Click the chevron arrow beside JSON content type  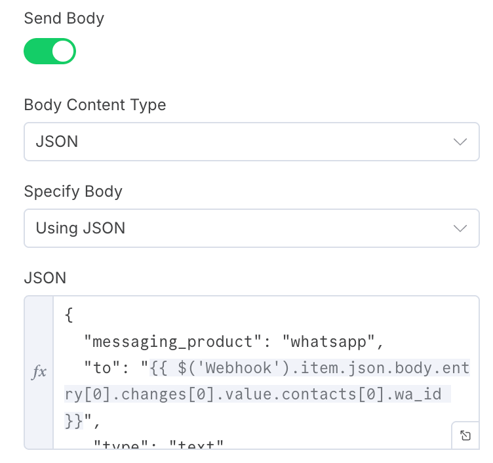coord(460,142)
